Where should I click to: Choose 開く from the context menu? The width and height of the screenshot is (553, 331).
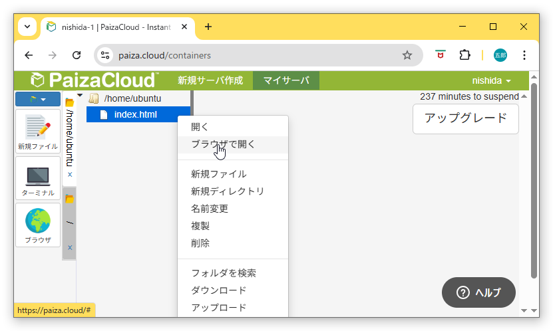coord(233,127)
